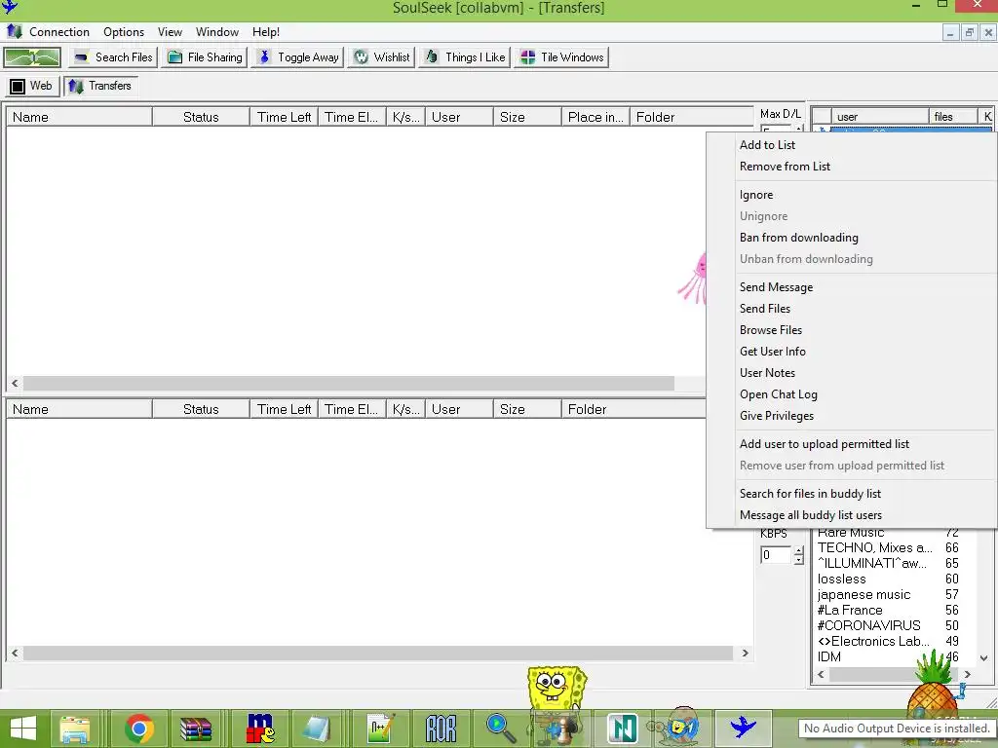
Task: Decrease the KBPS value with down arrow
Action: [x=798, y=560]
